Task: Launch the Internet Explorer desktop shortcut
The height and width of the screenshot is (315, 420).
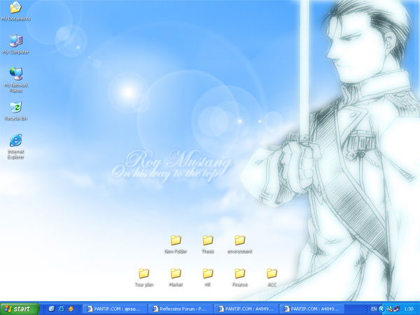Action: pyautogui.click(x=16, y=147)
